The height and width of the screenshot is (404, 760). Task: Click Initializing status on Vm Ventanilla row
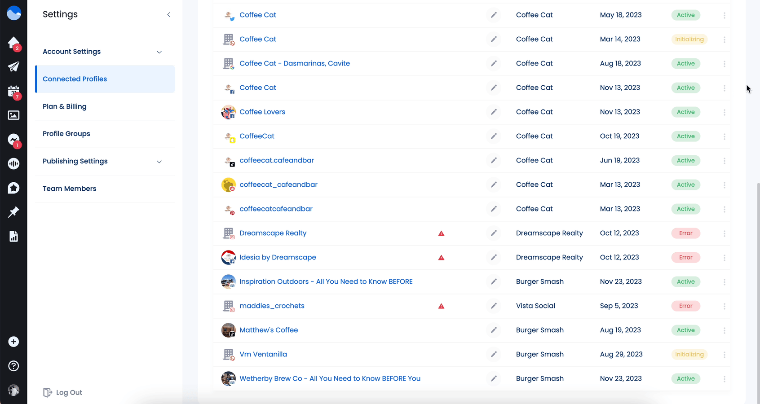tap(689, 354)
